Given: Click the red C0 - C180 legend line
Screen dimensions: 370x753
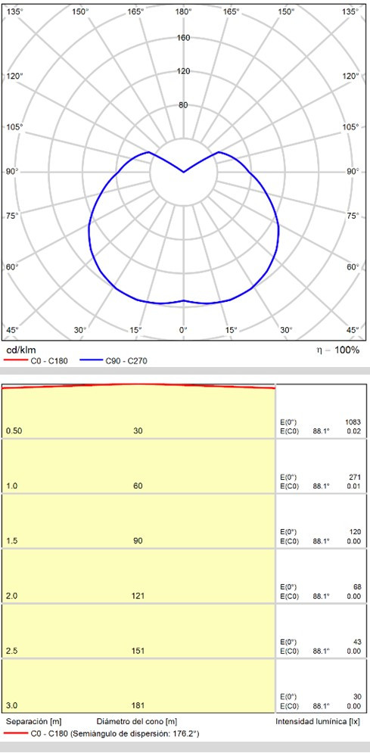Looking at the screenshot, I should 15,361.
